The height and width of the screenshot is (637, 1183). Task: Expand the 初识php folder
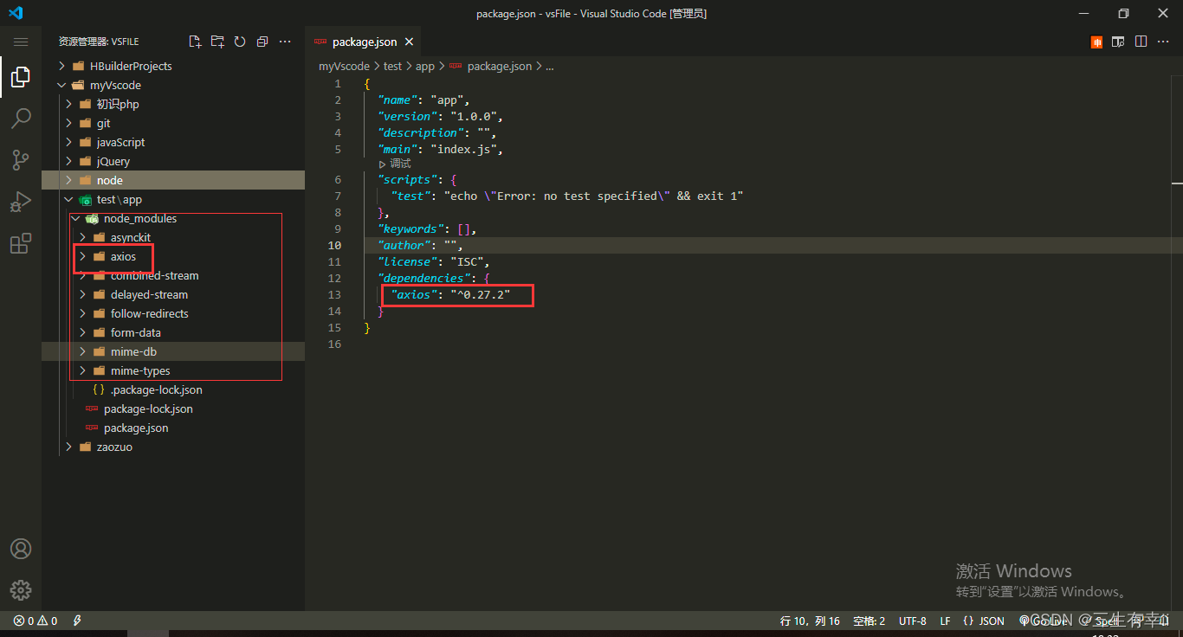click(173, 104)
